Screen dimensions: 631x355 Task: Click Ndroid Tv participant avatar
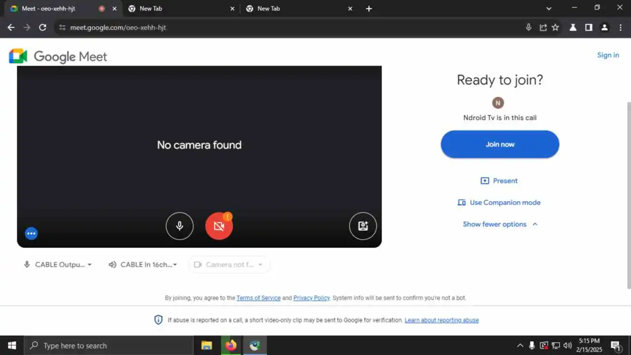[498, 103]
